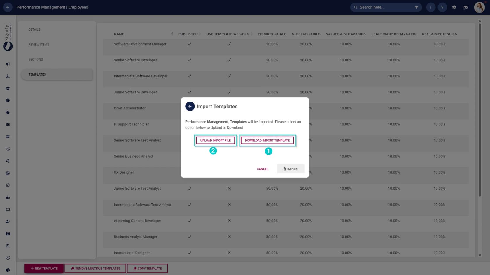Open the graduation cap sidebar icon
490x275 pixels.
(8, 88)
